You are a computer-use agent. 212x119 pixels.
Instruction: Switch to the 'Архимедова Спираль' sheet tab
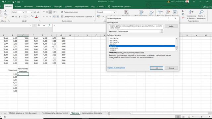point(92,113)
